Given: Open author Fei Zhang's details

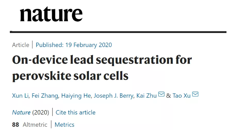Looking at the screenshot, I should pos(45,96).
